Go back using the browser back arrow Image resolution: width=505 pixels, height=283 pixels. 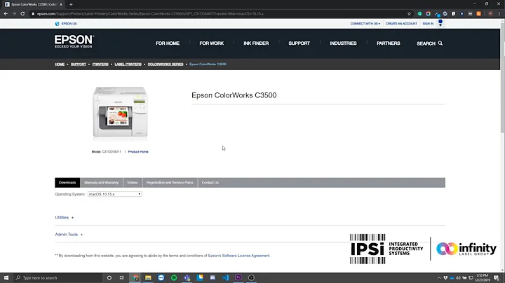pos(6,14)
